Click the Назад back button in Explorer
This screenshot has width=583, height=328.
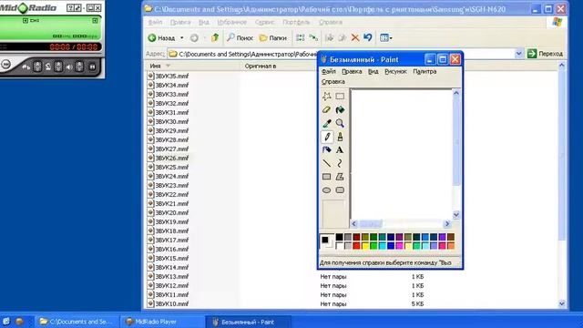tap(161, 37)
